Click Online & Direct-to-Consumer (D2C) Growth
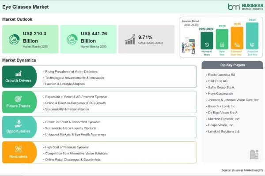265x176 pixels. pos(76,103)
